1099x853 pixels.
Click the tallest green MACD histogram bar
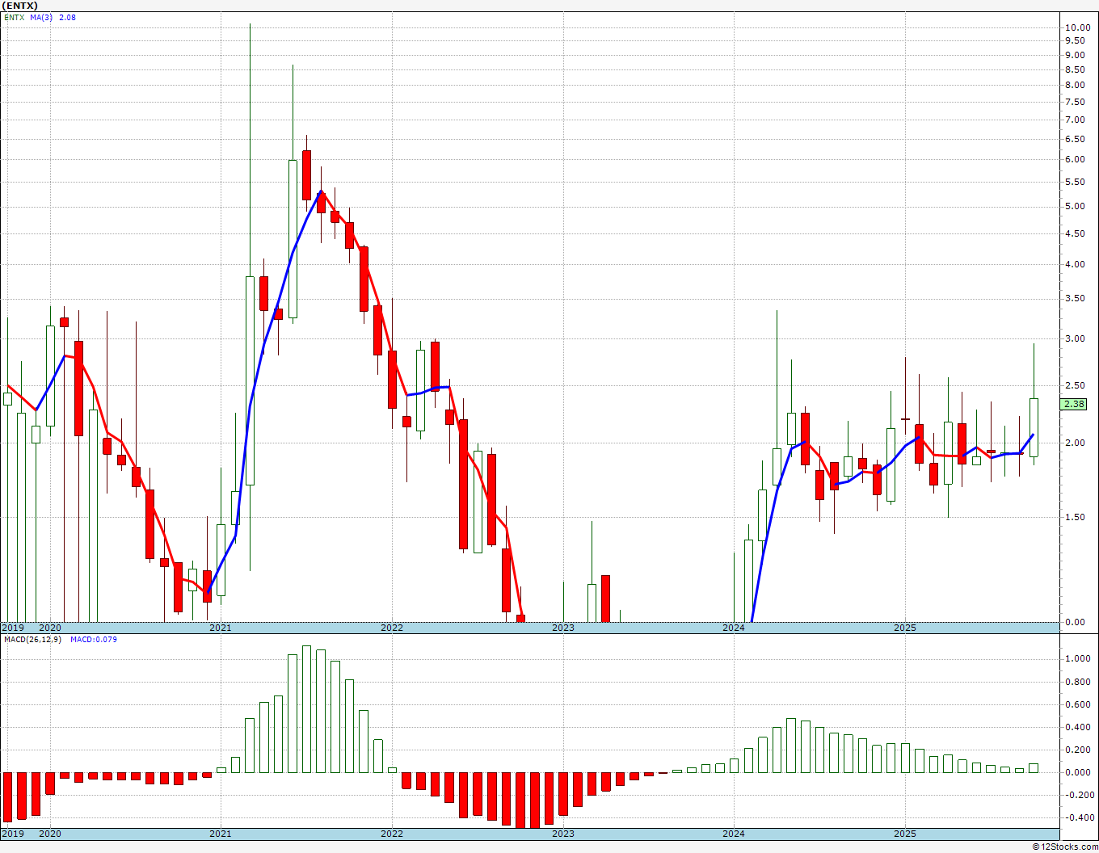click(306, 708)
